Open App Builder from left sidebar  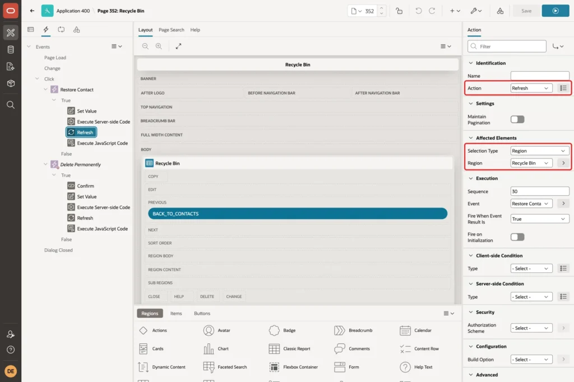tap(11, 32)
